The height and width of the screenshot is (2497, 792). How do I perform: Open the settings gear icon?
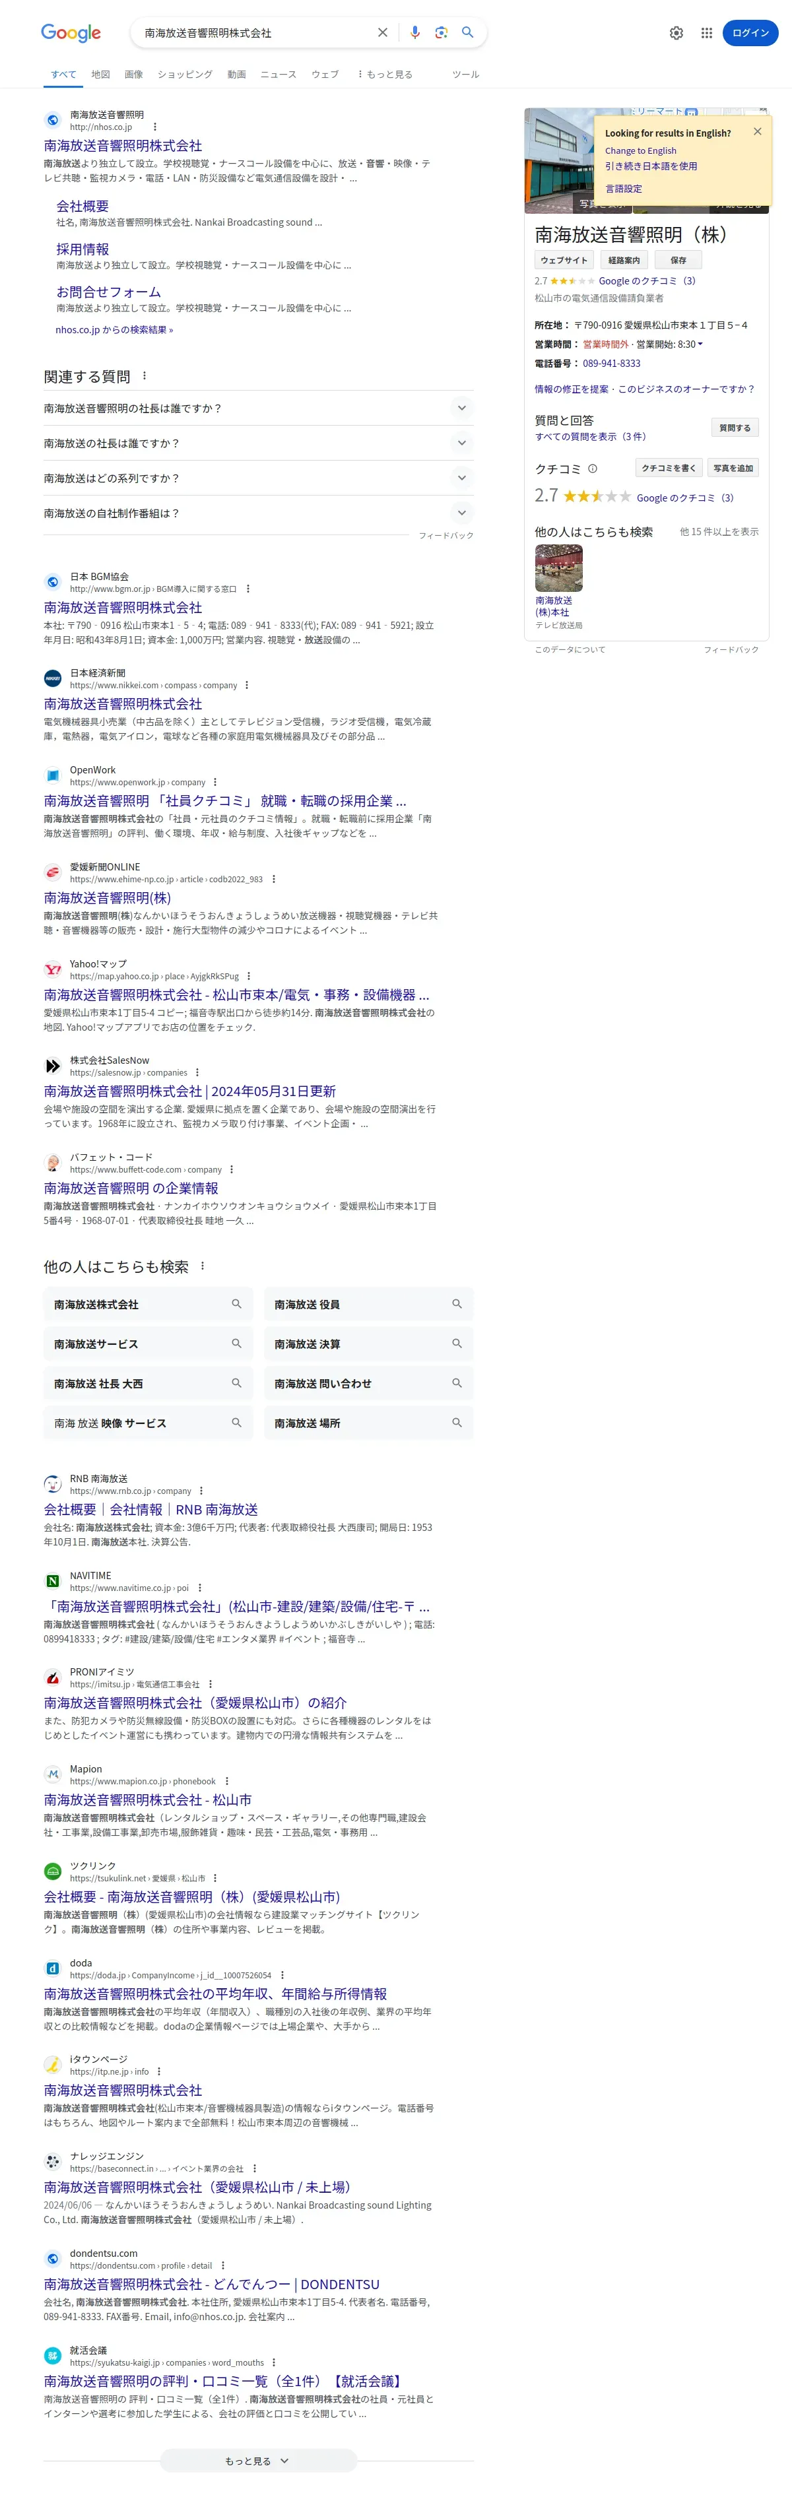click(676, 33)
